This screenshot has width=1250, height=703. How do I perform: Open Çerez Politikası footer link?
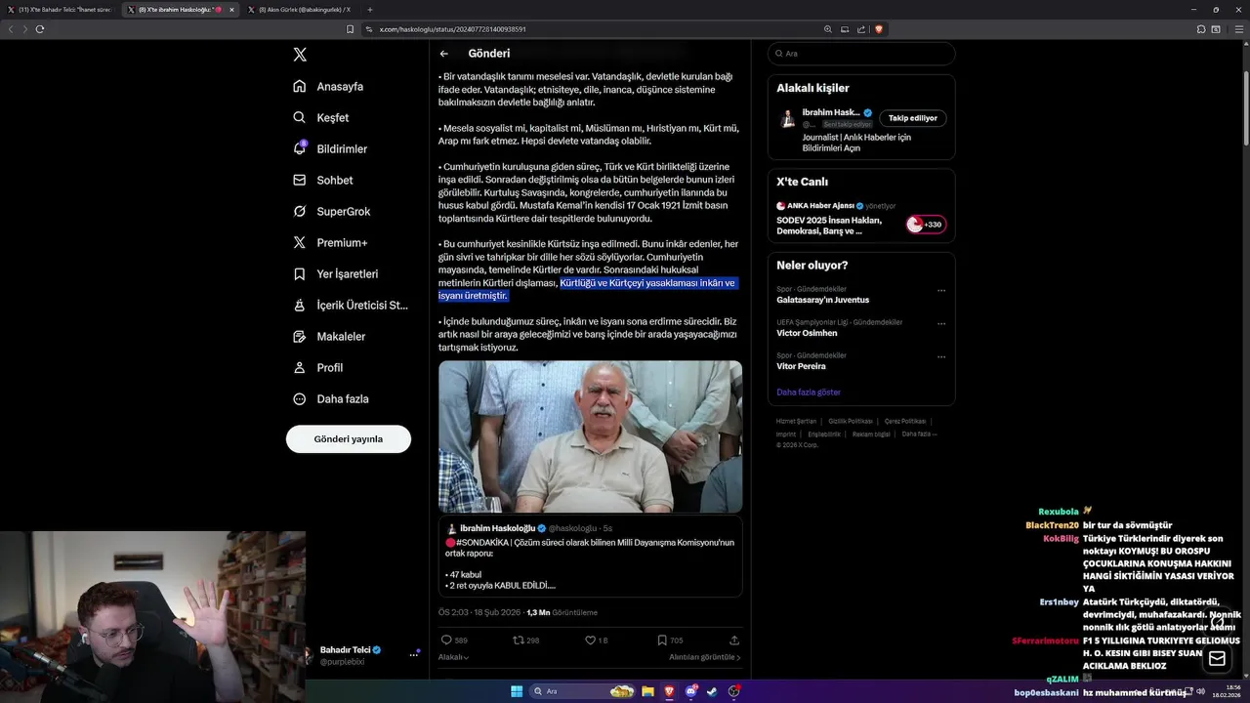[x=905, y=421]
